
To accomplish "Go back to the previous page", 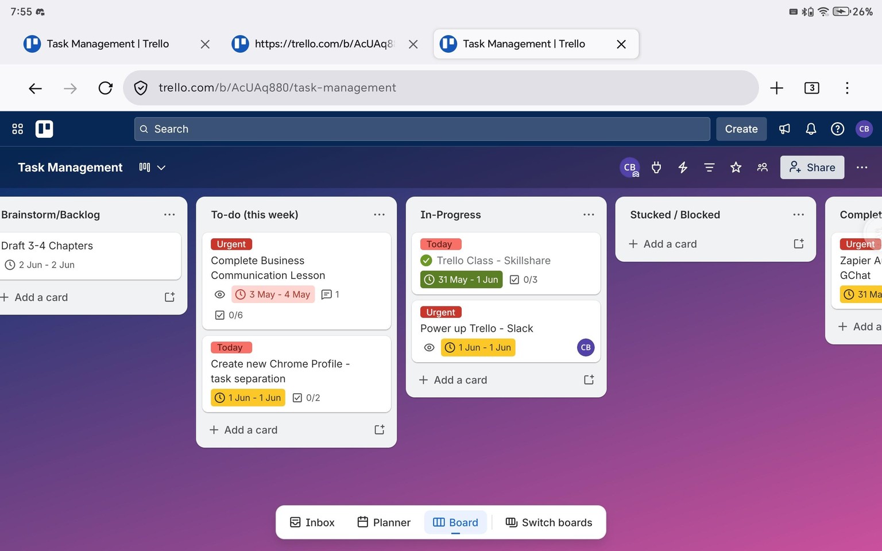I will pyautogui.click(x=35, y=88).
